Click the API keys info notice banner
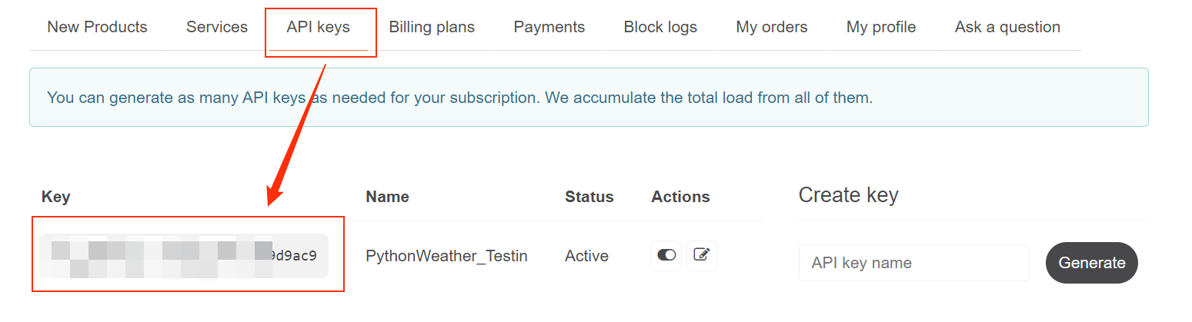Image resolution: width=1192 pixels, height=322 pixels. pos(589,98)
